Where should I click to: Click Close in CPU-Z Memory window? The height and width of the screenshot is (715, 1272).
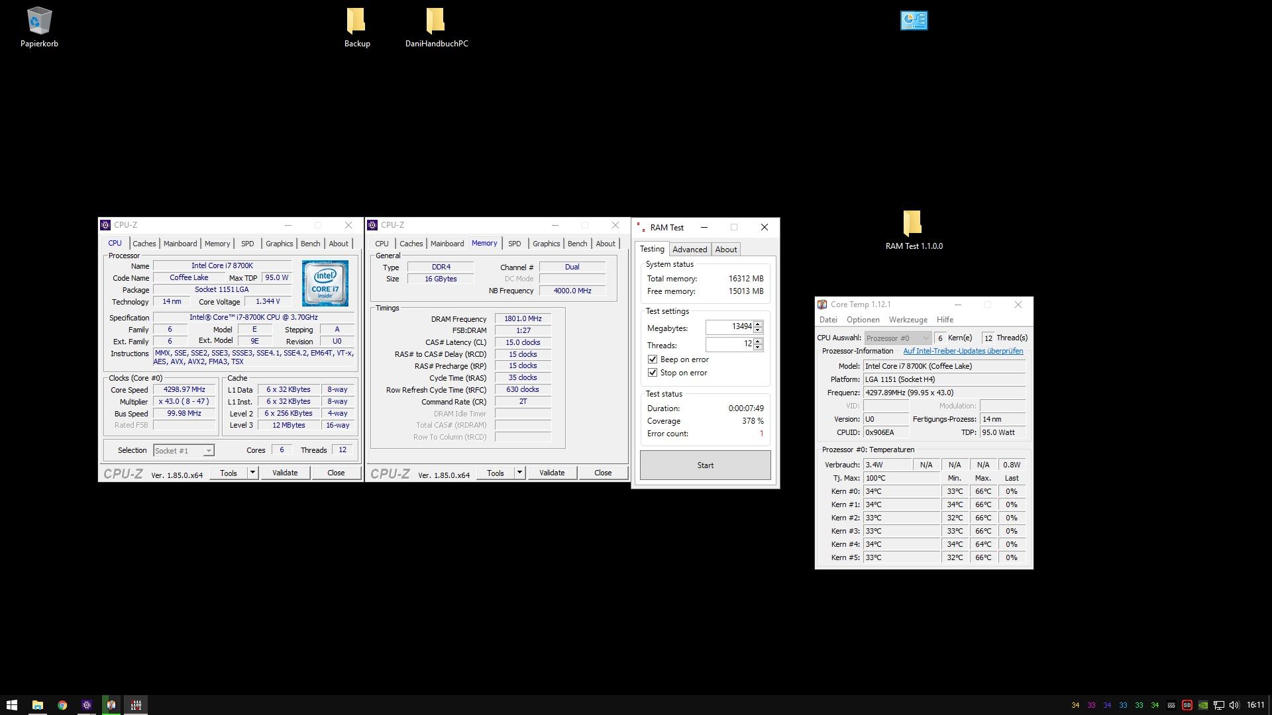tap(603, 473)
